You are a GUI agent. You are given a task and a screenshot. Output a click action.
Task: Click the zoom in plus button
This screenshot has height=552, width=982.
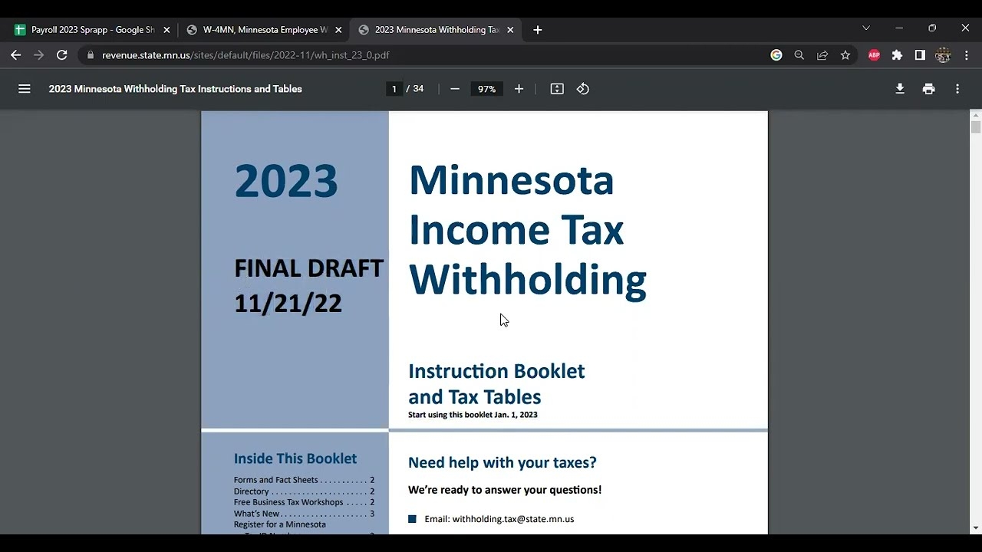[519, 89]
